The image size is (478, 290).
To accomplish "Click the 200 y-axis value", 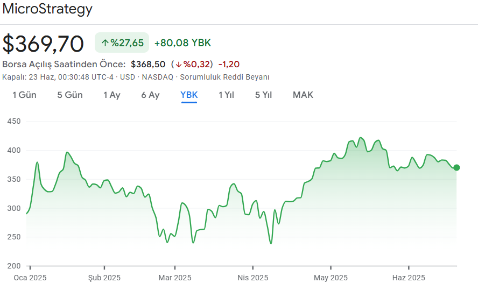I will [13, 266].
